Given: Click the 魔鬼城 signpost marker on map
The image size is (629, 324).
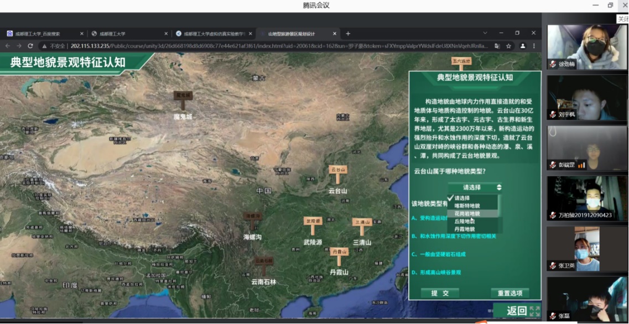Looking at the screenshot, I should pos(183,100).
